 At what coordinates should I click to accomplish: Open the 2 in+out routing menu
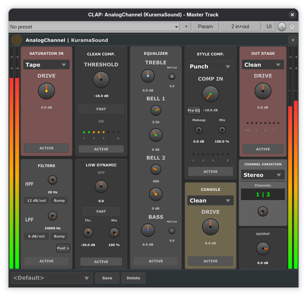pos(240,27)
